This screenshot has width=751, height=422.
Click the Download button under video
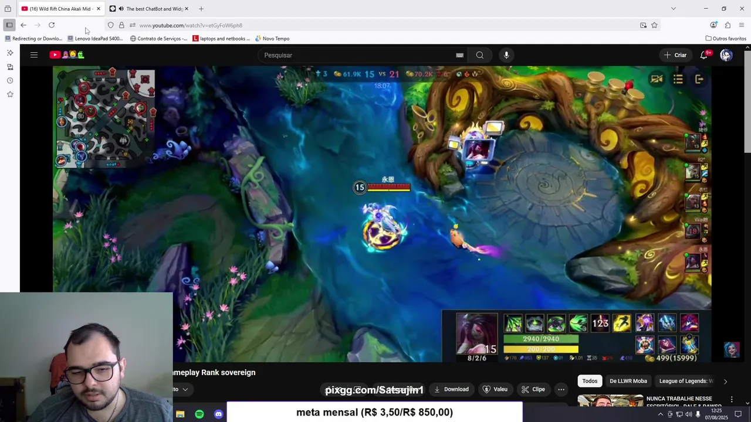coord(451,389)
